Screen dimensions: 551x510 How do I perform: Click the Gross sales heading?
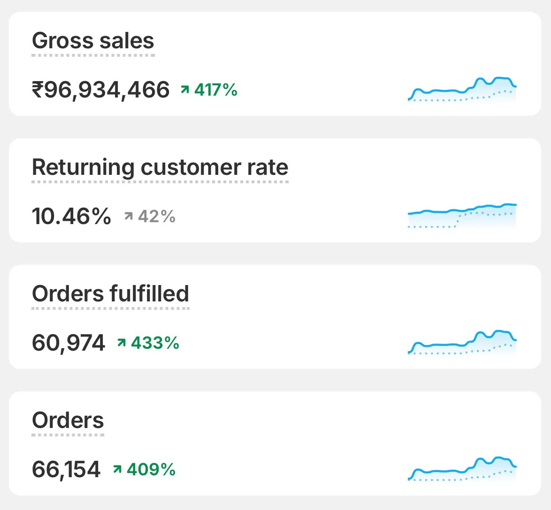pyautogui.click(x=93, y=41)
